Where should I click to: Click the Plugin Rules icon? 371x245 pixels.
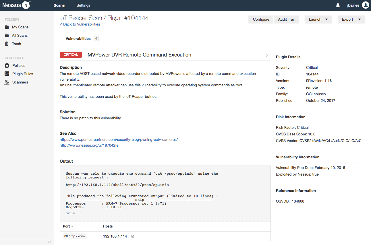[x=7, y=74]
